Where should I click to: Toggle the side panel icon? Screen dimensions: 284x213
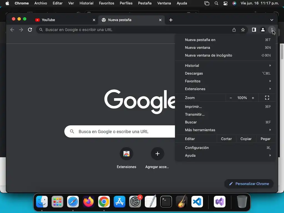click(254, 30)
